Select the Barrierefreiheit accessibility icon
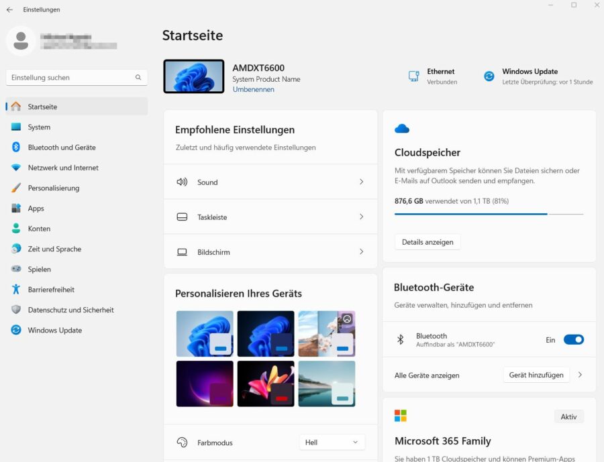 pos(15,289)
